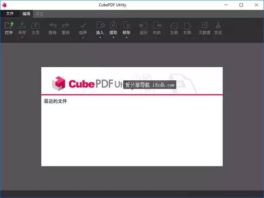This screenshot has height=198, width=264.
Task: Click the Extract (提取) page icon
Action: pyautogui.click(x=113, y=25)
